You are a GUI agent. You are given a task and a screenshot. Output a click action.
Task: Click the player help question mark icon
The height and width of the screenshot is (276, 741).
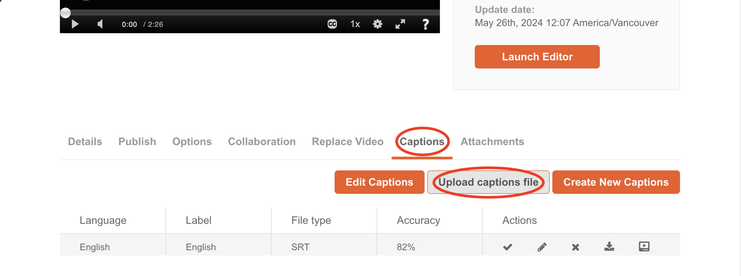coord(425,24)
